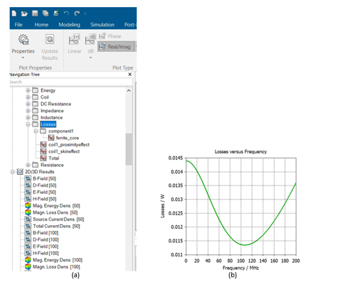
Task: Click the D-Field [50] icon
Action: [x=28, y=185]
